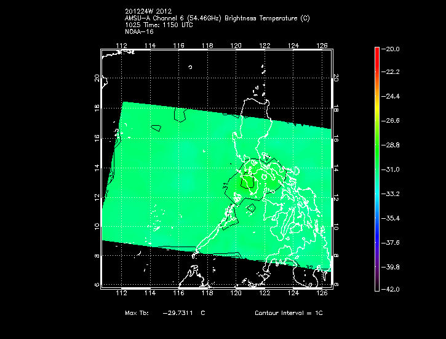446x339 pixels.
Task: Click longitude 126 on the top axis
Action: [x=322, y=46]
